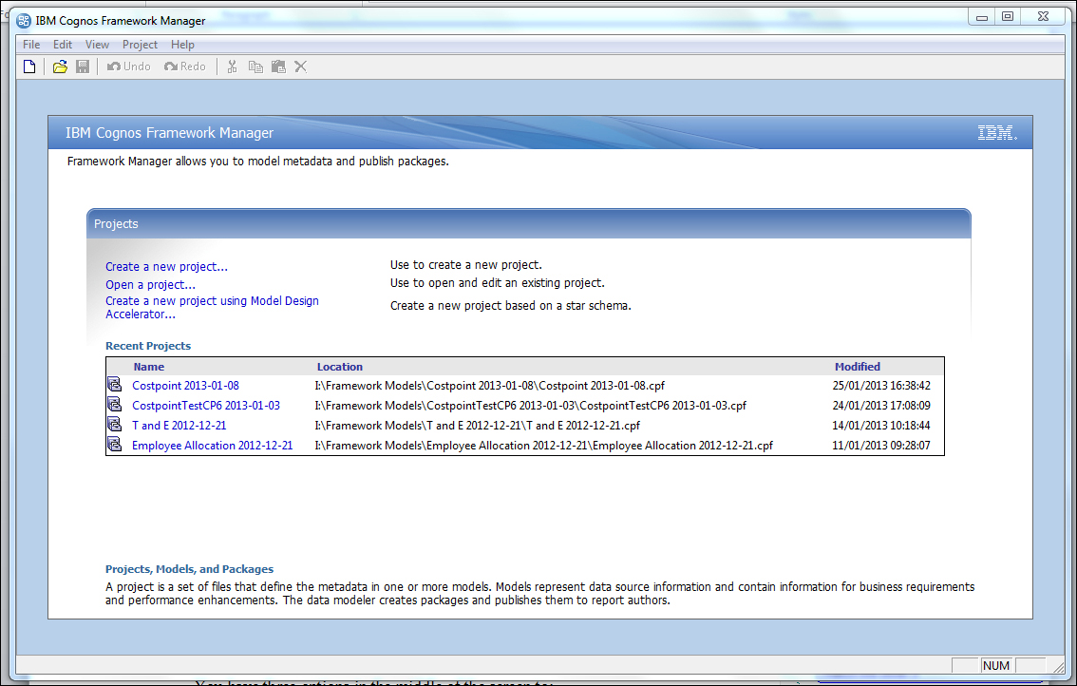Click the Cut scissors icon
The image size is (1077, 686).
232,67
